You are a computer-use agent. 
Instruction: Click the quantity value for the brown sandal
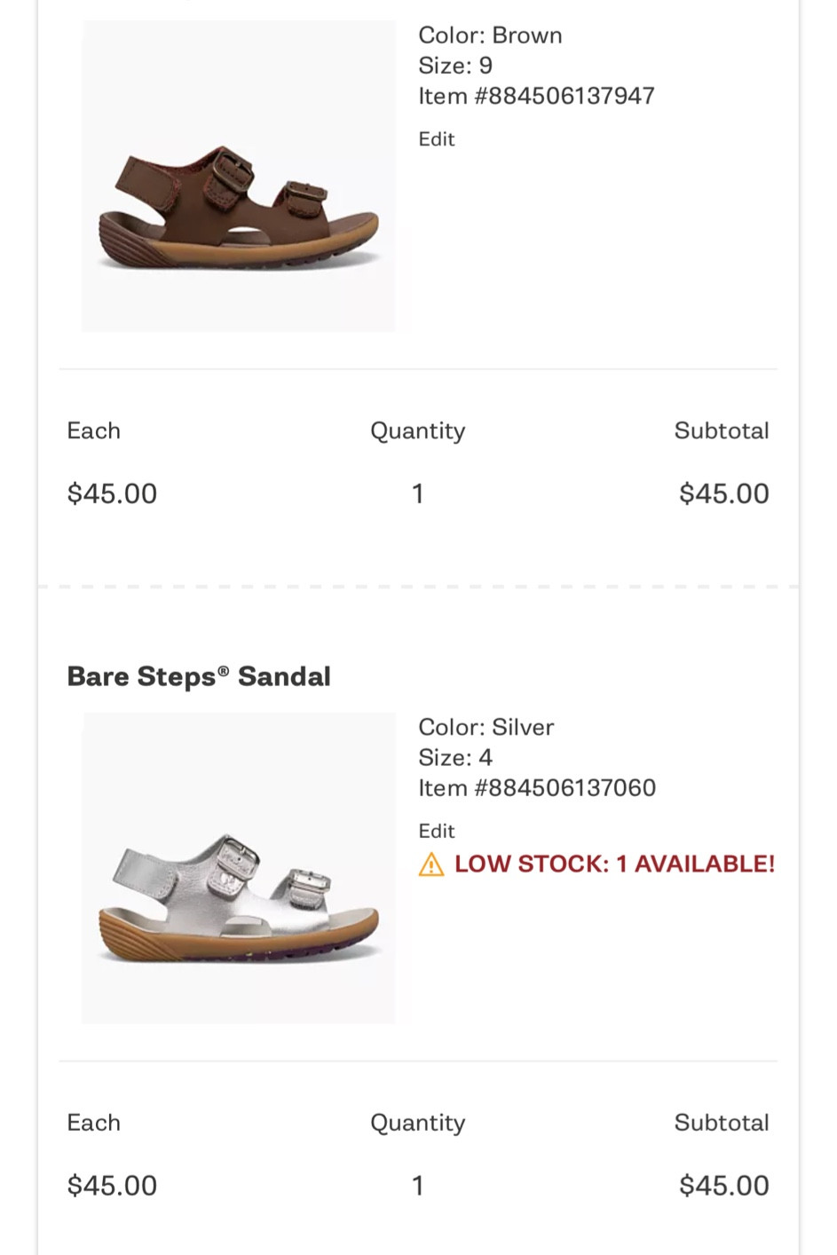(x=417, y=493)
